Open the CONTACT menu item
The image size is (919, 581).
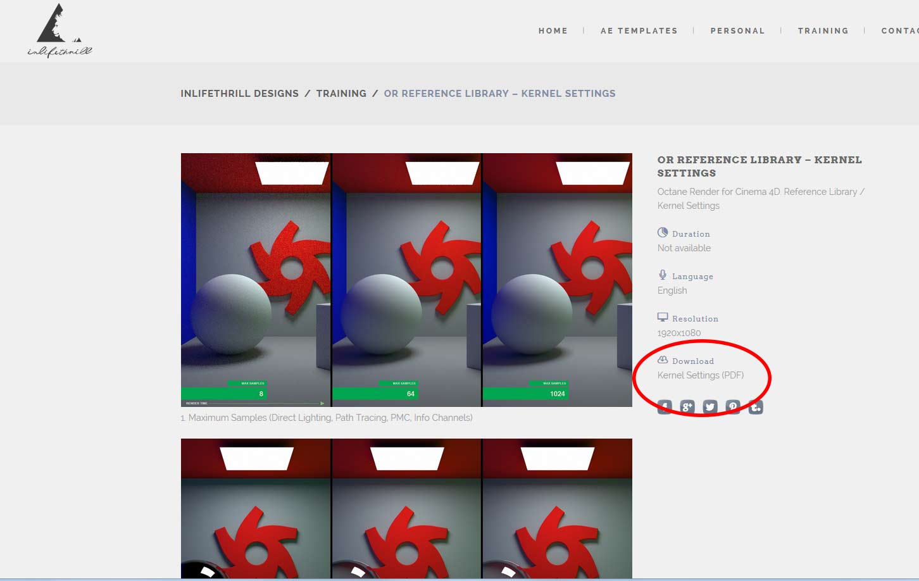point(900,30)
